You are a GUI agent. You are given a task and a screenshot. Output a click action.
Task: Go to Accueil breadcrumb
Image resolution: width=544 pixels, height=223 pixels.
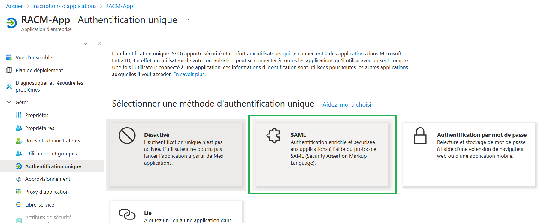pyautogui.click(x=15, y=6)
